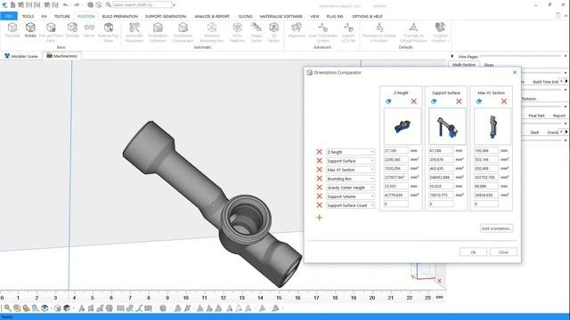The width and height of the screenshot is (570, 320).
Task: Open the Bottom/Top Plane tool
Action: (109, 32)
